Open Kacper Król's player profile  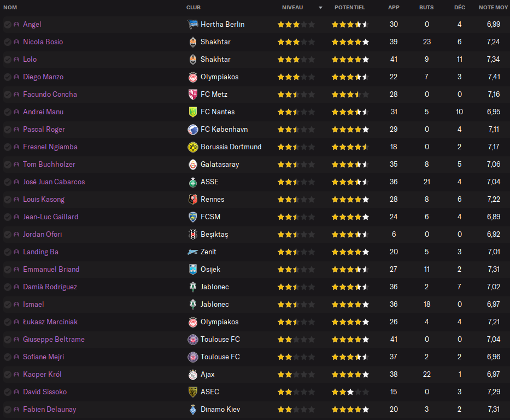tap(42, 375)
